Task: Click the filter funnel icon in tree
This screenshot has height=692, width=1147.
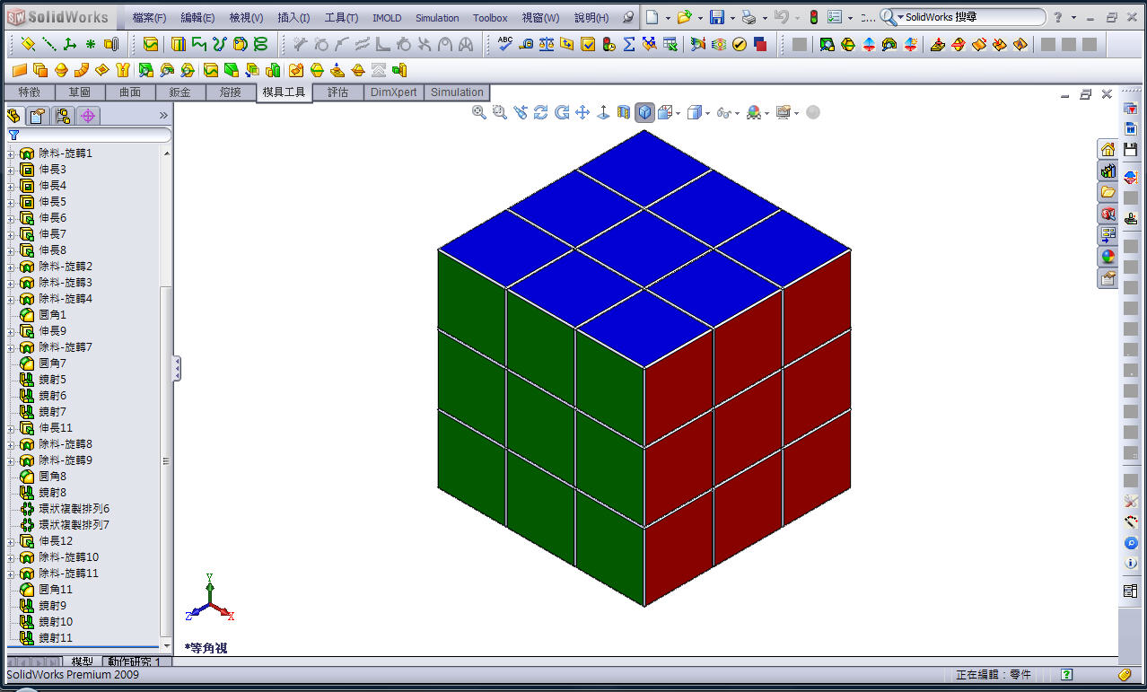Action: (13, 135)
